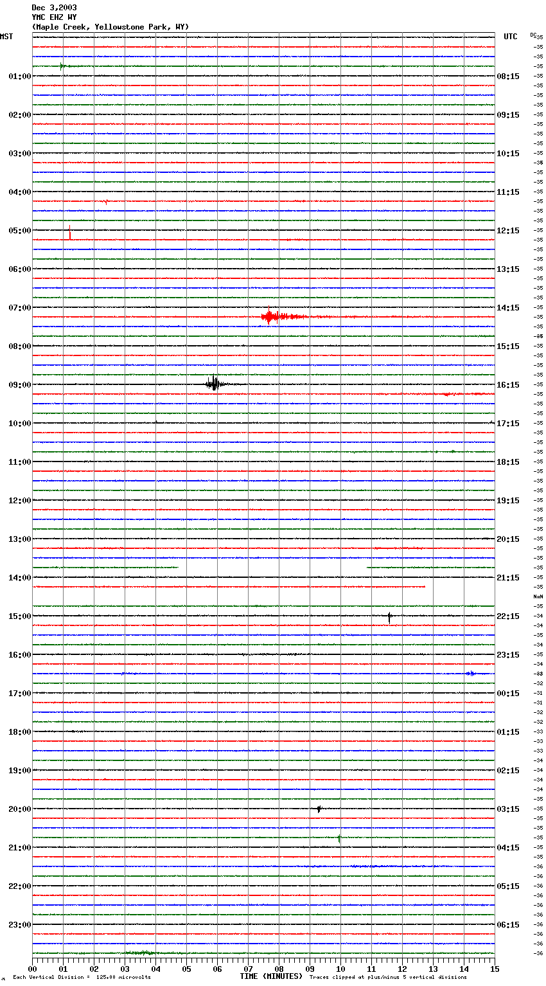
Task: Select the 23:00 MST time label
Action: click(19, 925)
